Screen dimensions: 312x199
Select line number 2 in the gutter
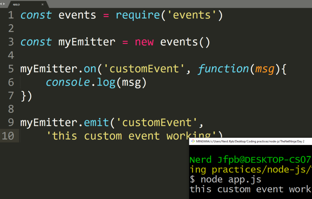coord(11,29)
